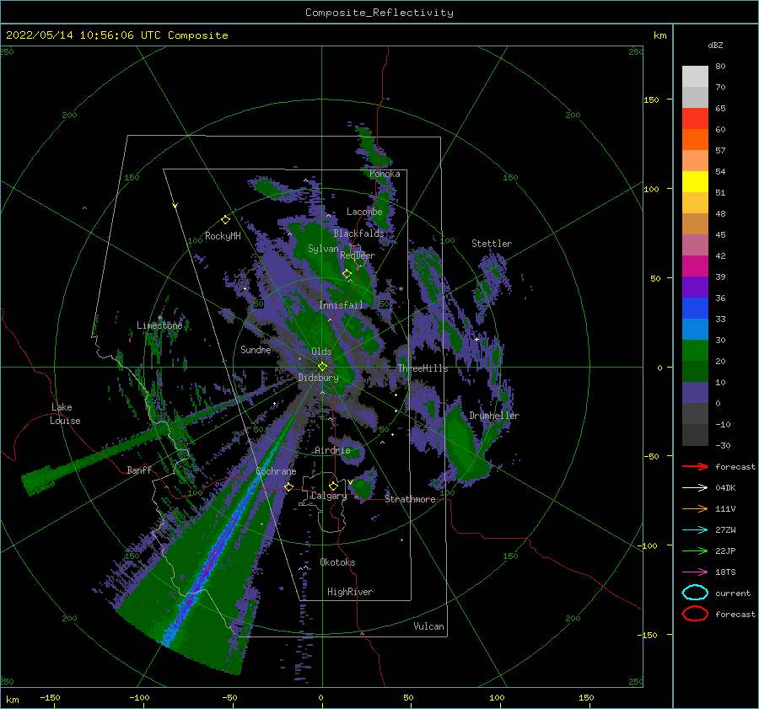Select the green 30 dBZ color swatch
759x709 pixels.
(695, 351)
